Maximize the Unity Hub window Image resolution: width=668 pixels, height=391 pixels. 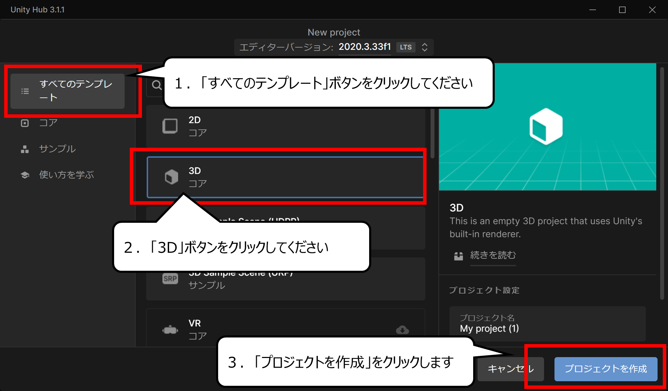point(622,10)
